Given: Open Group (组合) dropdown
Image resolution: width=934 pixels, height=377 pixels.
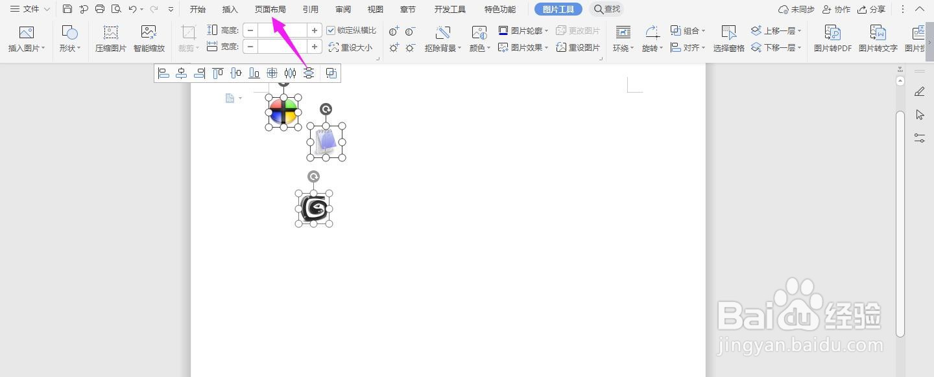Looking at the screenshot, I should (688, 30).
